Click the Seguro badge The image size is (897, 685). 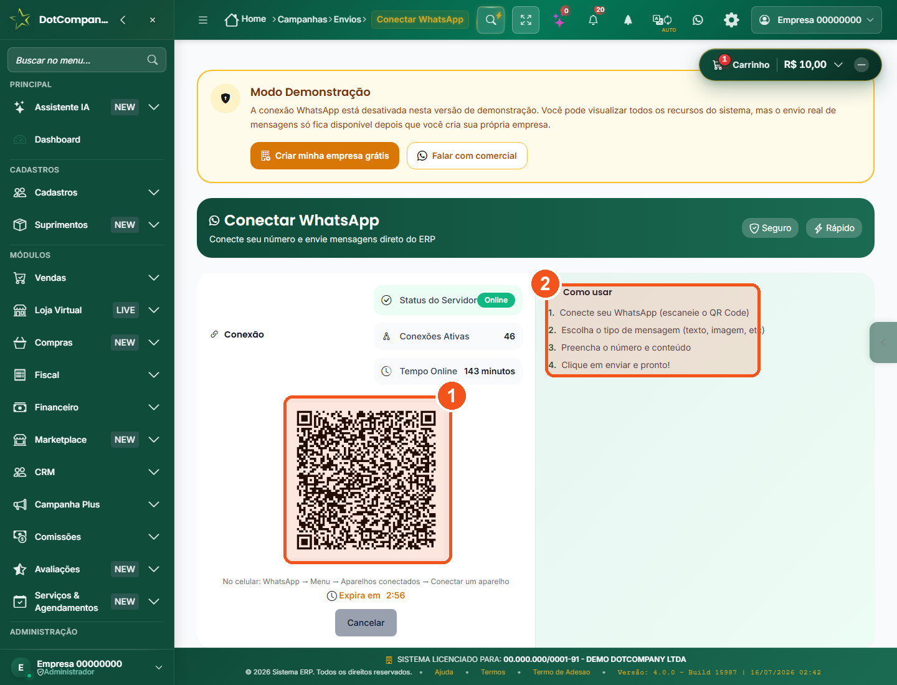[770, 228]
